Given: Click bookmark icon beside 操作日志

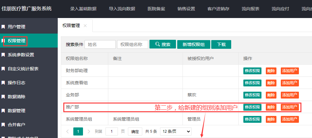Looking at the screenshot, I should click(3, 83).
